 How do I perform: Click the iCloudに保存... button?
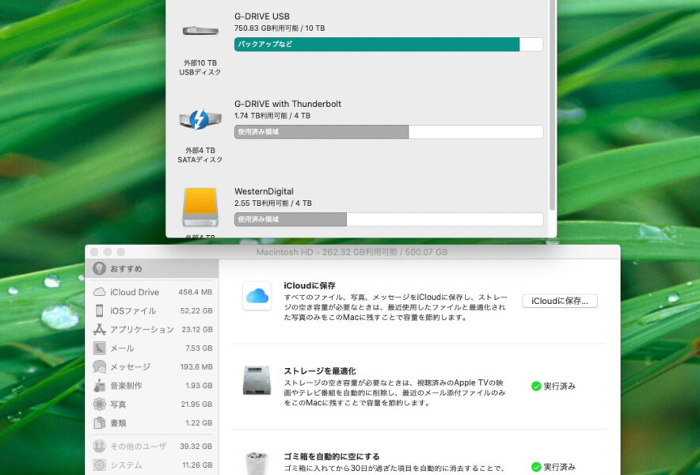pos(560,301)
